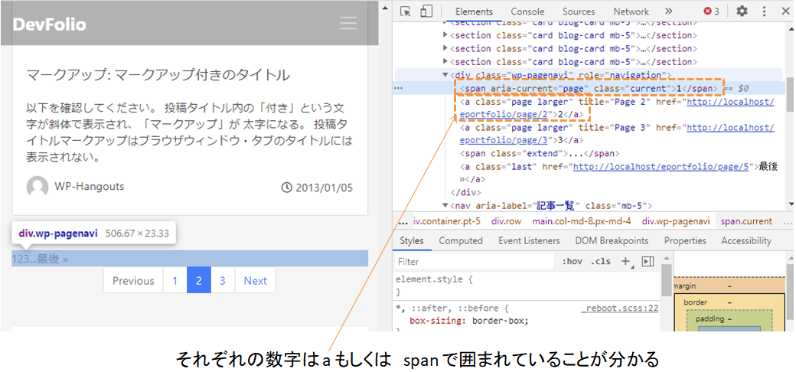Open the DevTools three-dot menu
The height and width of the screenshot is (372, 796).
tap(765, 11)
